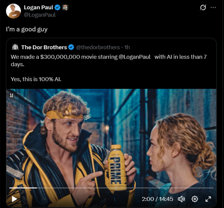Click The Dor Brothers avatar icon
The height and width of the screenshot is (208, 224).
click(x=15, y=47)
